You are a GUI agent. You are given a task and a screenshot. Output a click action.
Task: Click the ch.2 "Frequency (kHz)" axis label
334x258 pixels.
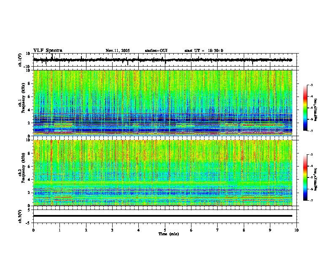pyautogui.click(x=23, y=168)
